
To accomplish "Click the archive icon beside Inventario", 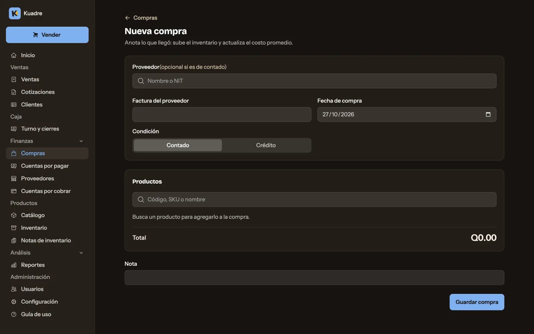I will pos(14,228).
